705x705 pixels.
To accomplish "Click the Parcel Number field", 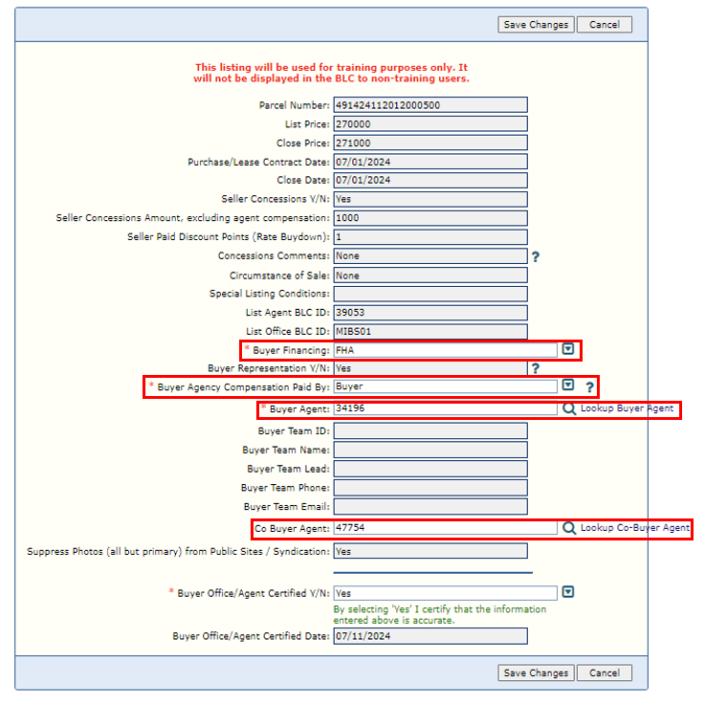I will click(430, 105).
